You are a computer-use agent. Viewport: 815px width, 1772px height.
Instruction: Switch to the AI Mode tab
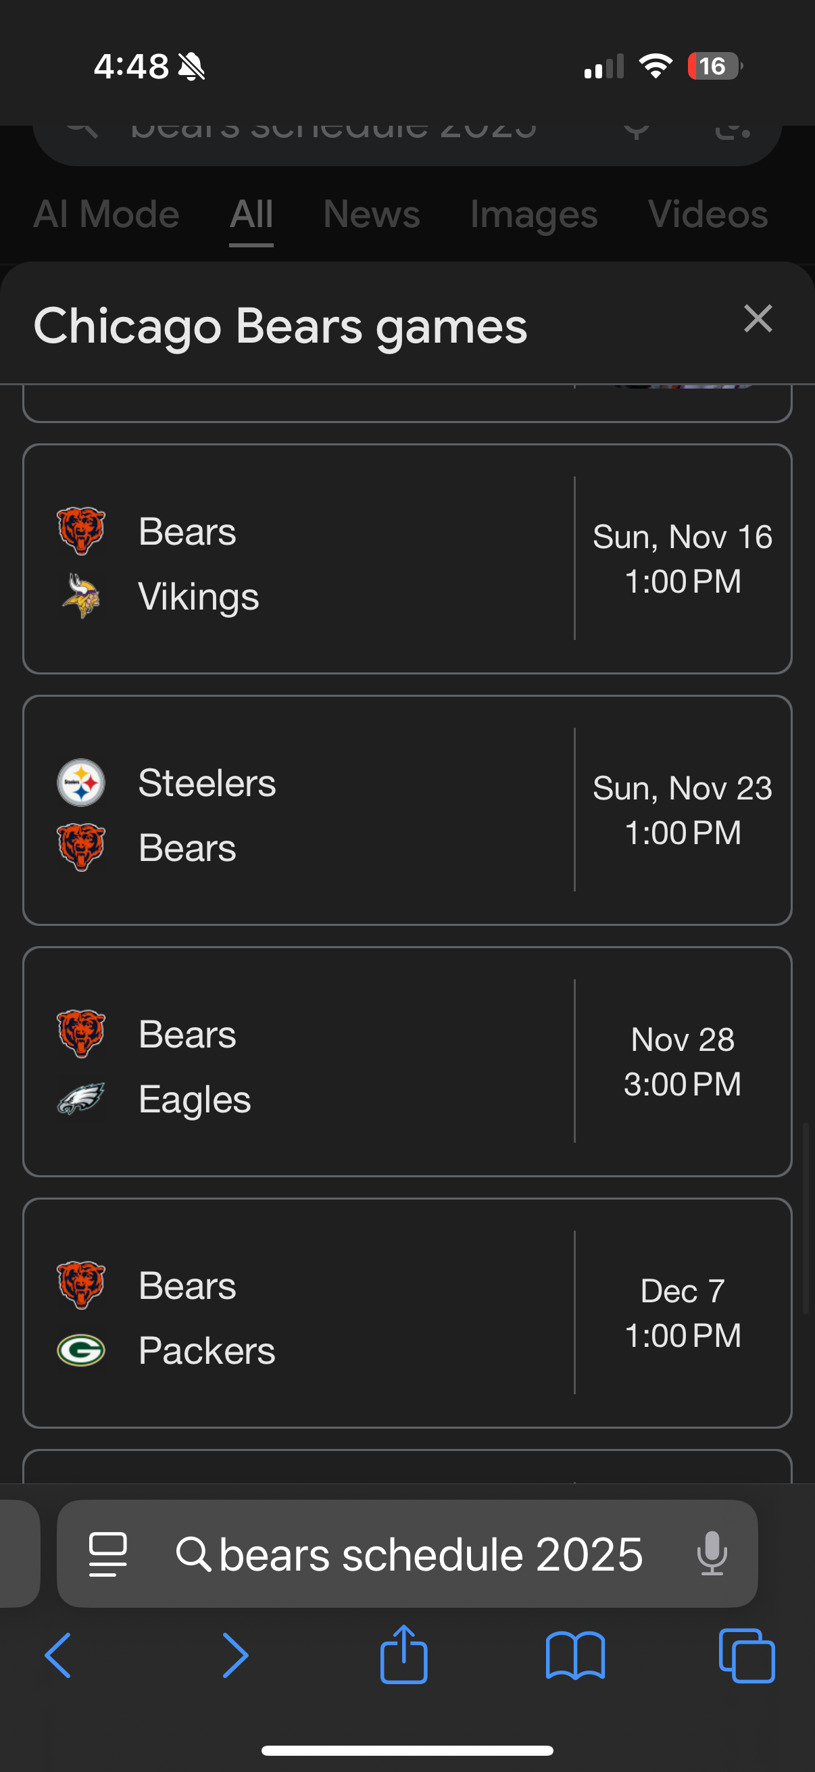tap(107, 214)
